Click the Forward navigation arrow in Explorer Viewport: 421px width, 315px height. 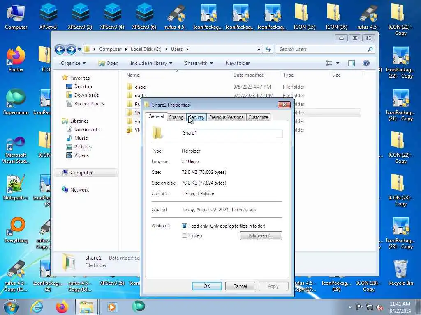point(71,49)
